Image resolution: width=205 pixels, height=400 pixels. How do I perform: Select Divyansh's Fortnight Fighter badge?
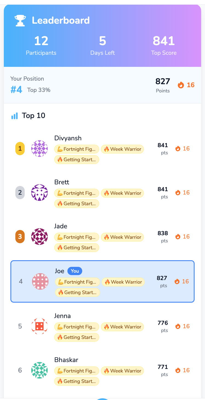pyautogui.click(x=77, y=149)
